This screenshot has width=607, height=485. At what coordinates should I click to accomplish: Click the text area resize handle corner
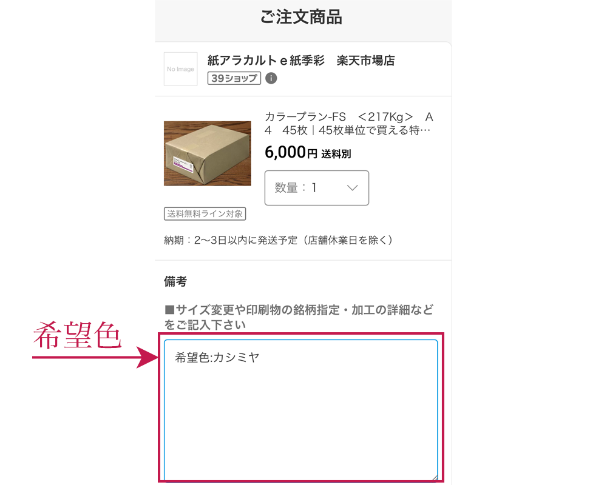click(435, 478)
